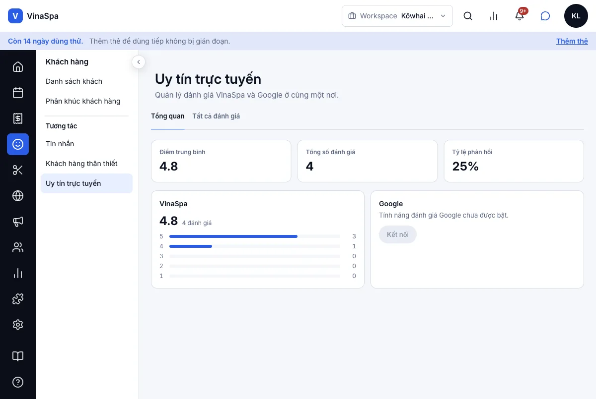Open the gear settings icon
The image size is (596, 399).
click(18, 325)
